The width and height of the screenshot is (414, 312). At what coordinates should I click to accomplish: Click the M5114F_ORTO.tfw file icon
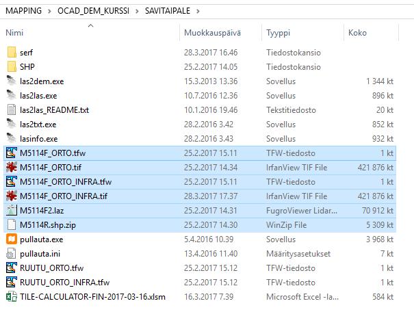click(12, 153)
